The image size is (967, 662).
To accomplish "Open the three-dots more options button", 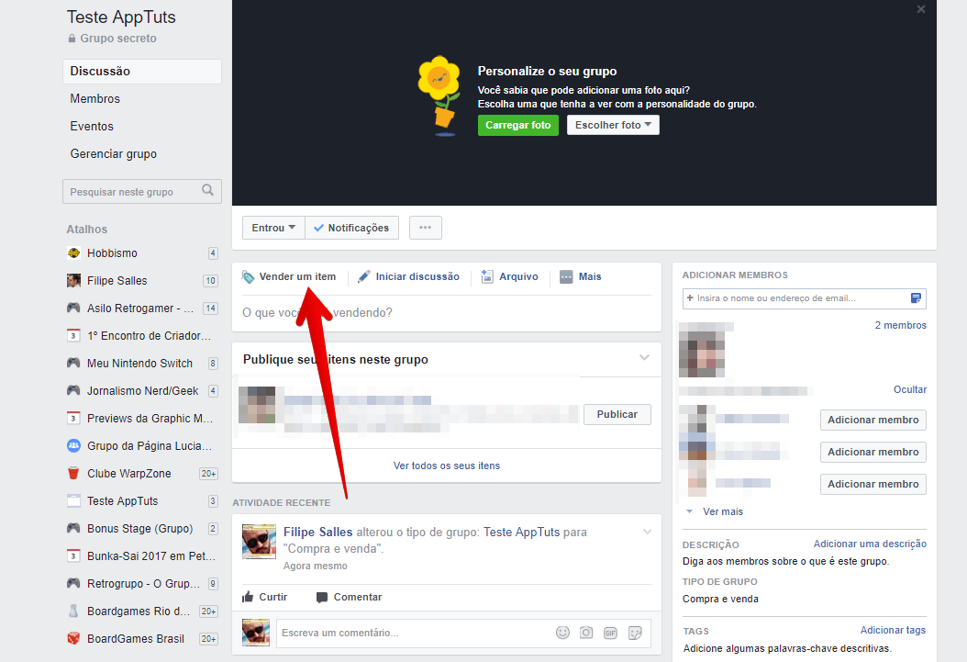I will click(x=426, y=228).
